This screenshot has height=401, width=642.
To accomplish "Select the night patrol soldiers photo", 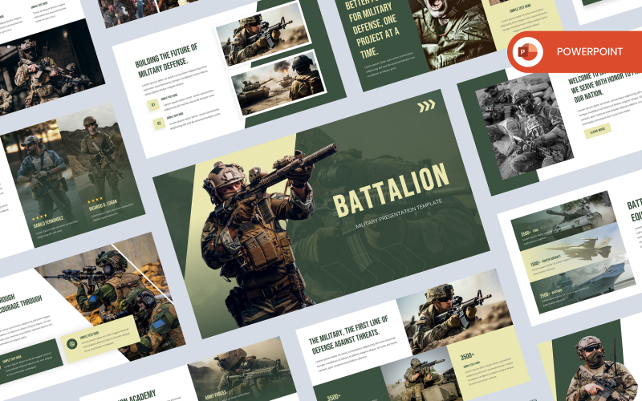I will coord(47,67).
